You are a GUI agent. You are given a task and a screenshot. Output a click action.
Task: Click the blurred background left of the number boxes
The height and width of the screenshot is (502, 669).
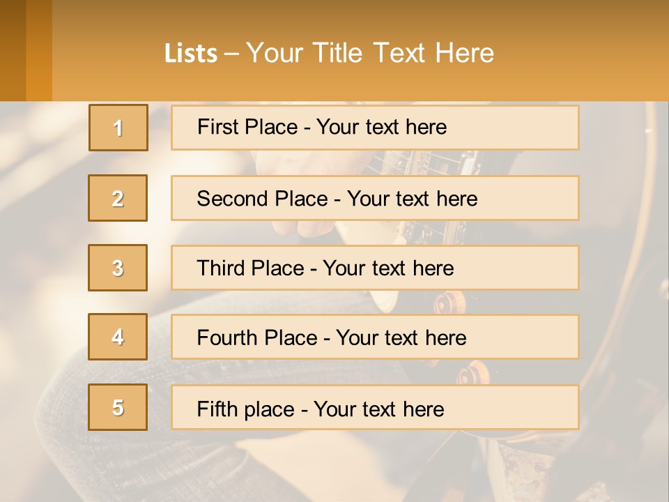click(x=42, y=230)
